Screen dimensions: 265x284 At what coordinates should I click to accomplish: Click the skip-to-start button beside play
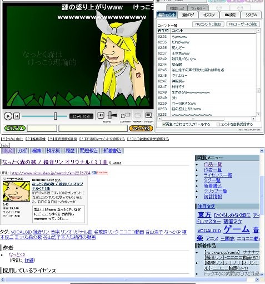point(17,116)
